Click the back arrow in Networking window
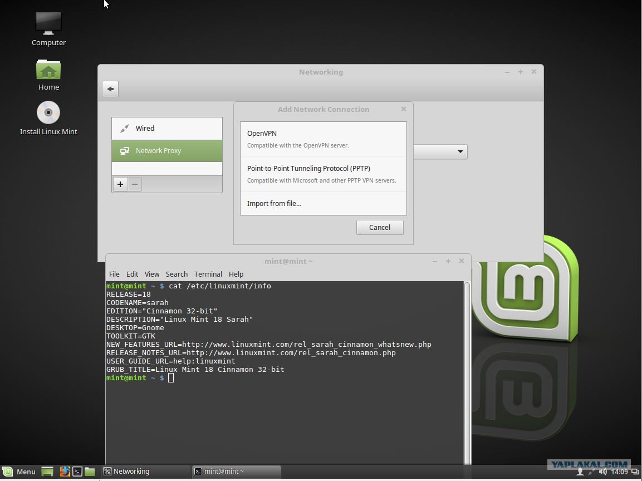The height and width of the screenshot is (481, 642). point(110,89)
